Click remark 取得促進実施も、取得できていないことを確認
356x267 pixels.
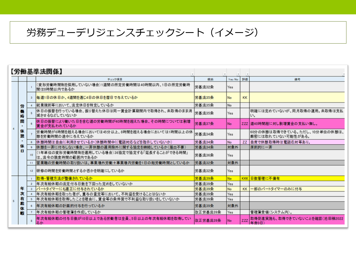tap(297, 220)
